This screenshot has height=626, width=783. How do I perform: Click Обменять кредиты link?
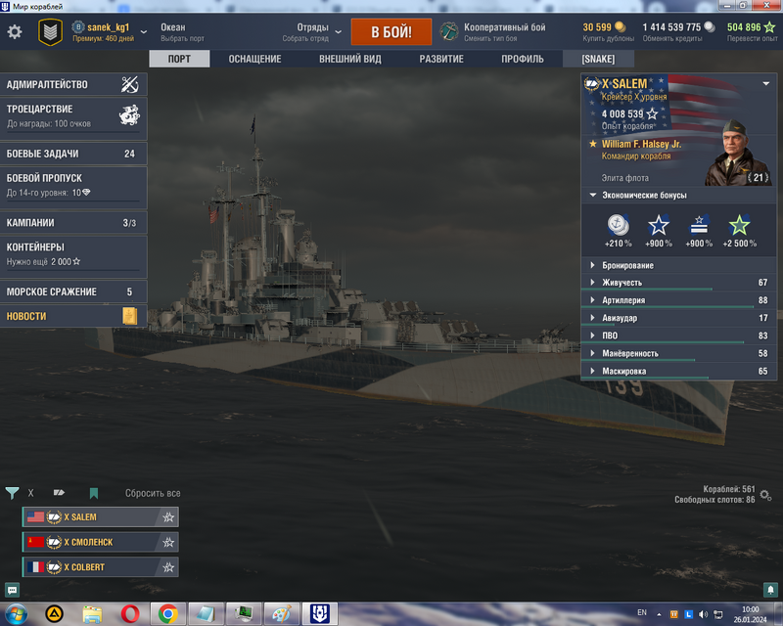(672, 38)
